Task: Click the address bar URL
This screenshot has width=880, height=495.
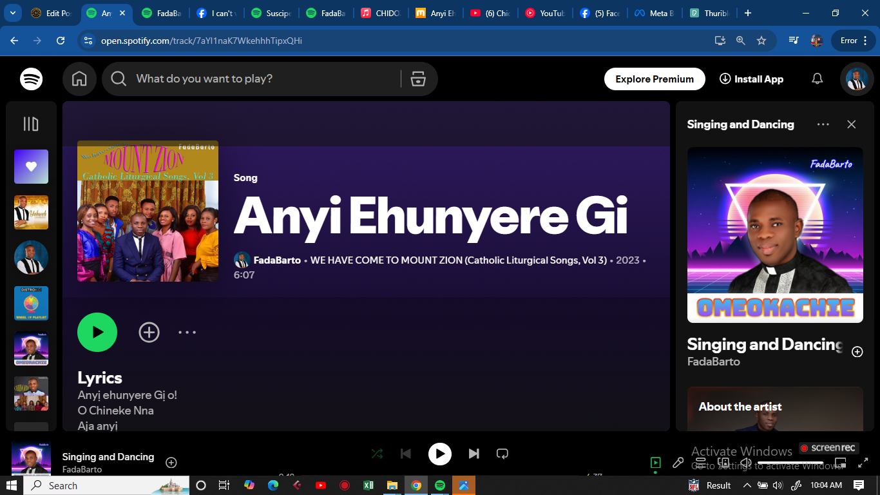Action: click(202, 41)
